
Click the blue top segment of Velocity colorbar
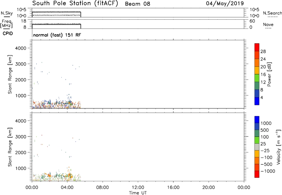257,120
